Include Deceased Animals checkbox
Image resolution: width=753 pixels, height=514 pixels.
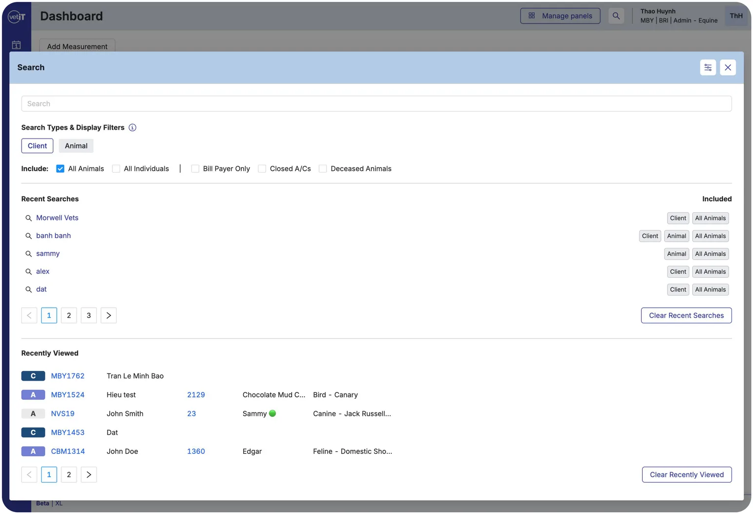tap(323, 169)
